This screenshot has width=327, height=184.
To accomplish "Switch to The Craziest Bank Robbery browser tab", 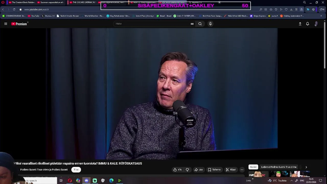I will coord(22,3).
